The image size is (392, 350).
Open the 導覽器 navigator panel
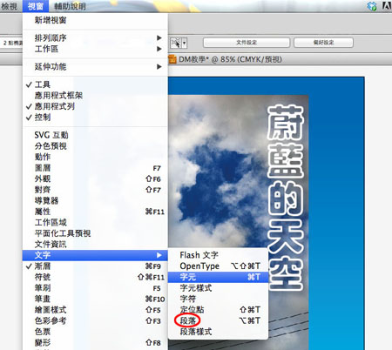point(95,200)
